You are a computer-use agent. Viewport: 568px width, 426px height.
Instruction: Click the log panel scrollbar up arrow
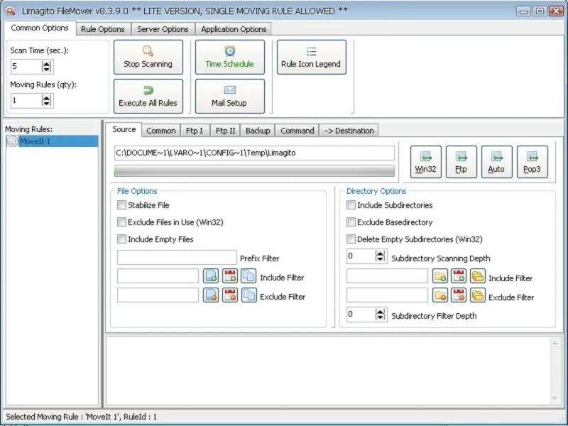tap(555, 343)
